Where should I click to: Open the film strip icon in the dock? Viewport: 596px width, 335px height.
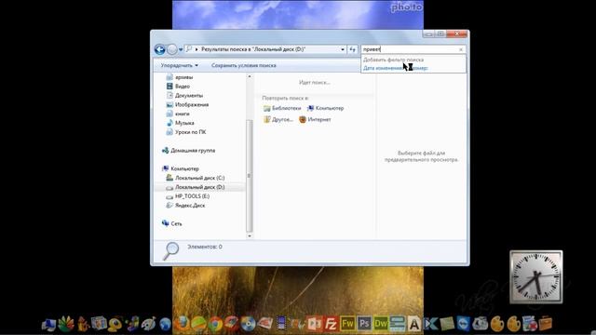281,324
